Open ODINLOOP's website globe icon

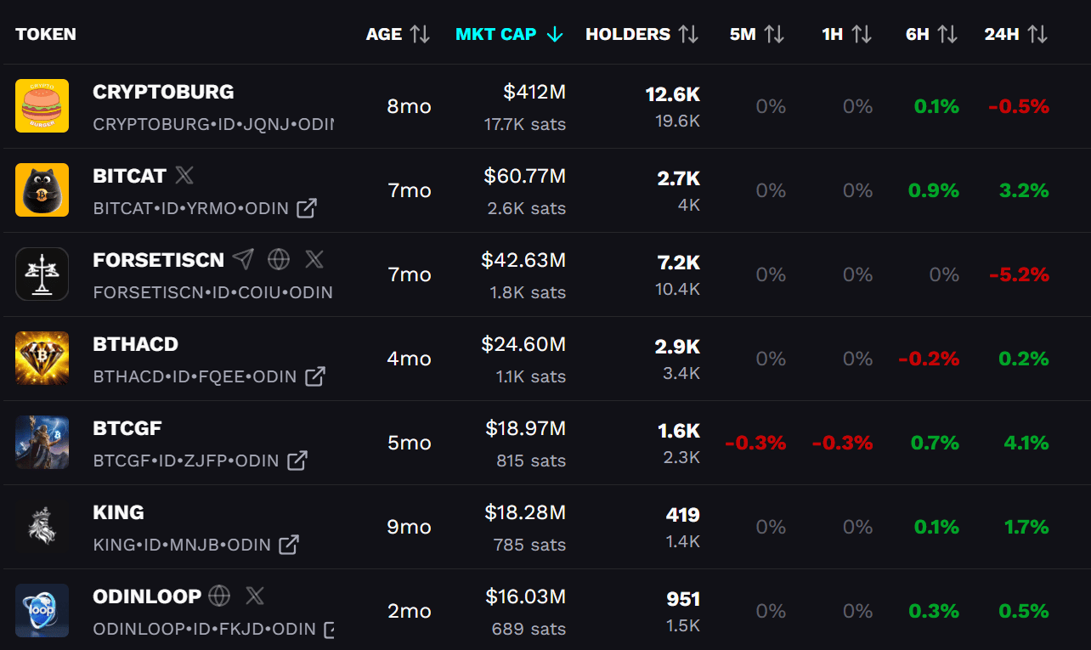pyautogui.click(x=219, y=596)
